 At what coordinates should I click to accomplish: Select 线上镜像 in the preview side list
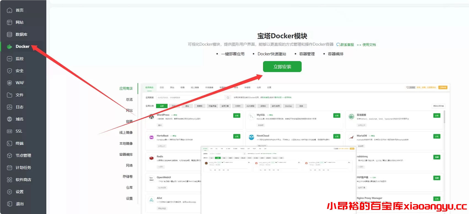click(126, 133)
